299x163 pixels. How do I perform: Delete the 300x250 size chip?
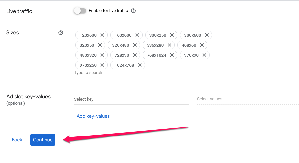click(x=172, y=35)
